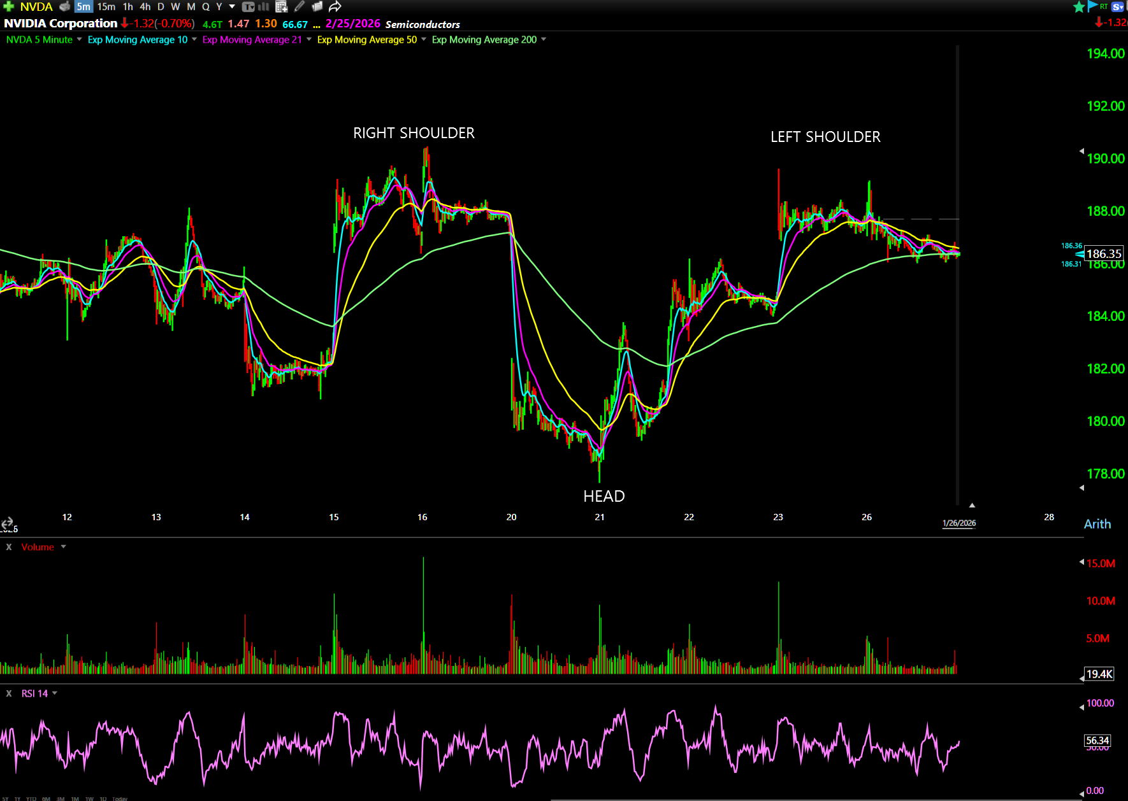Click the calendar-plus icon in the toolbar
This screenshot has height=801, width=1128.
click(x=281, y=7)
